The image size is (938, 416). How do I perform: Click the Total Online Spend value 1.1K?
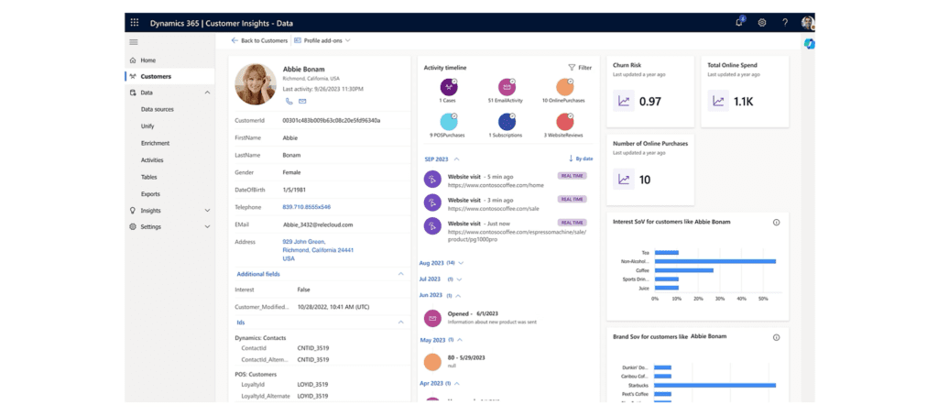pyautogui.click(x=743, y=102)
